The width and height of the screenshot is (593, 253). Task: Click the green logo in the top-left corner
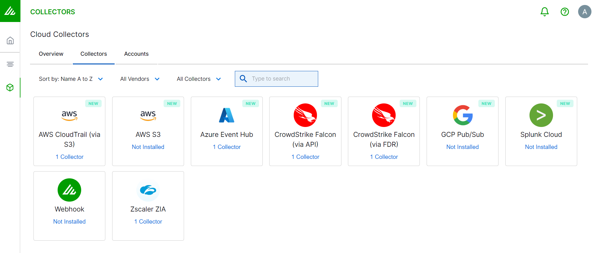click(10, 11)
